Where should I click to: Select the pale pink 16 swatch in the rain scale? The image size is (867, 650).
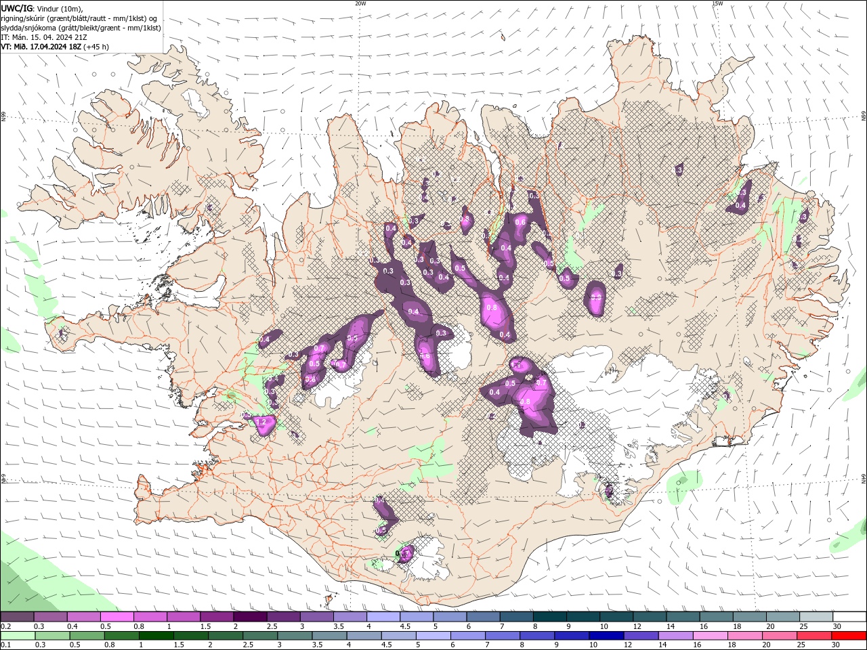(x=710, y=636)
